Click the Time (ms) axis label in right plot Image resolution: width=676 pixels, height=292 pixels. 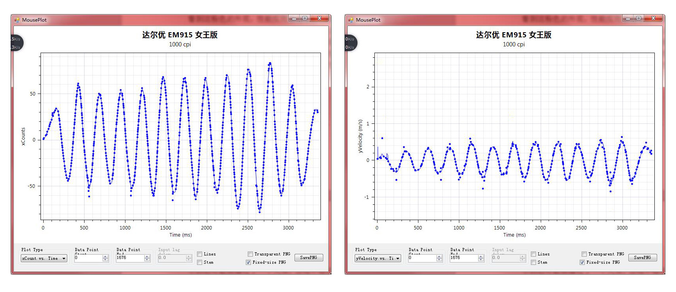[514, 235]
